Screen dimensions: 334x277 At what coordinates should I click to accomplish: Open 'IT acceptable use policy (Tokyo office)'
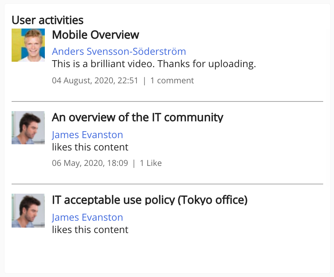pyautogui.click(x=150, y=200)
